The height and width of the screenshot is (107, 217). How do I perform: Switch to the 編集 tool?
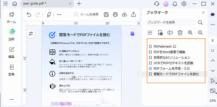point(11,53)
